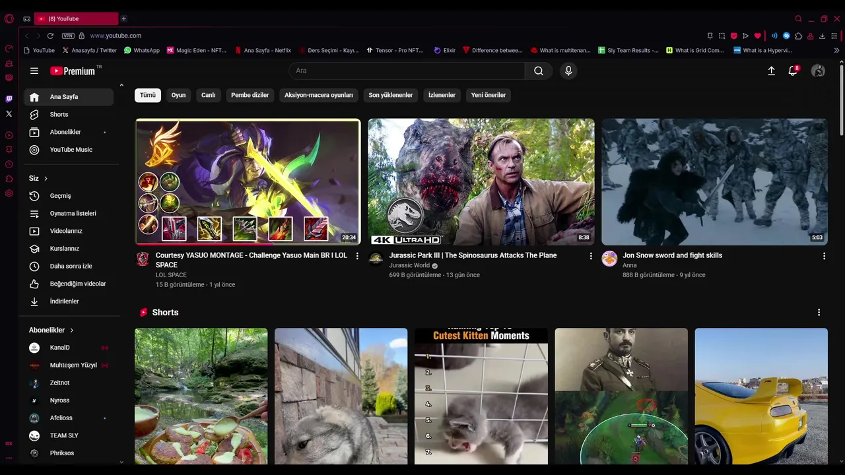Open Geçmiş history page

pyautogui.click(x=69, y=196)
